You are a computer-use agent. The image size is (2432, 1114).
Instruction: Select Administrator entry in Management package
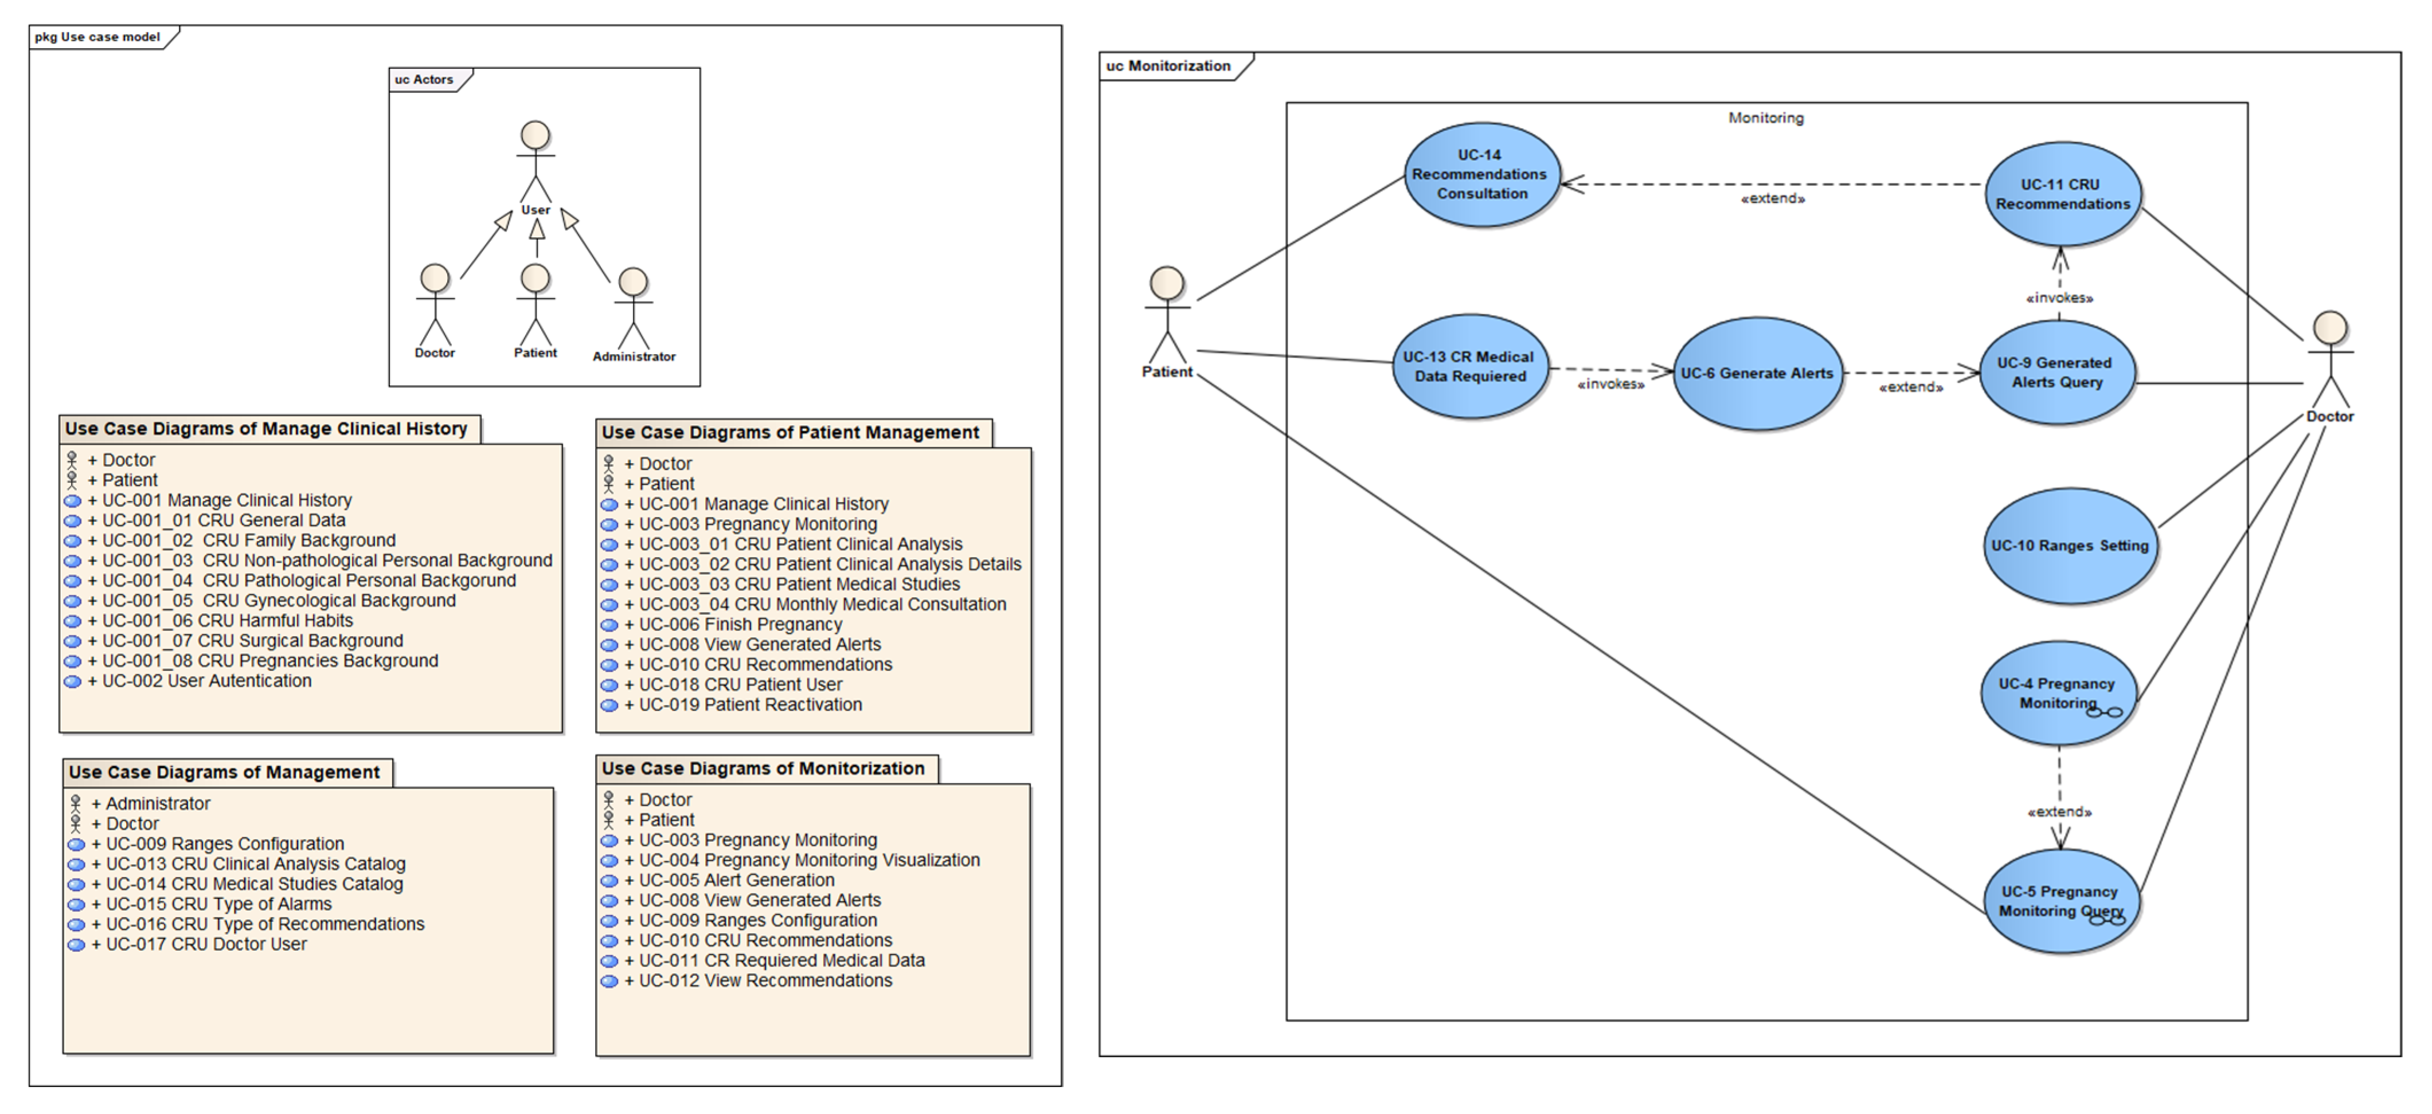click(x=140, y=803)
